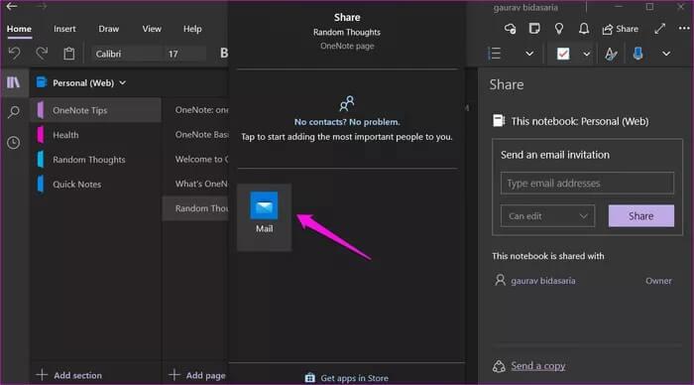Apply the bulleted list icon
This screenshot has height=385, width=694.
click(x=495, y=54)
